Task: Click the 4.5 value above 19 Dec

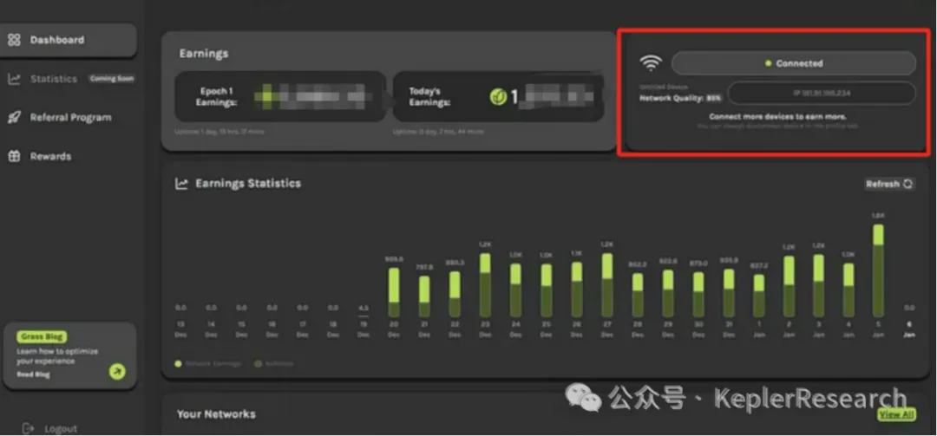Action: 364,309
